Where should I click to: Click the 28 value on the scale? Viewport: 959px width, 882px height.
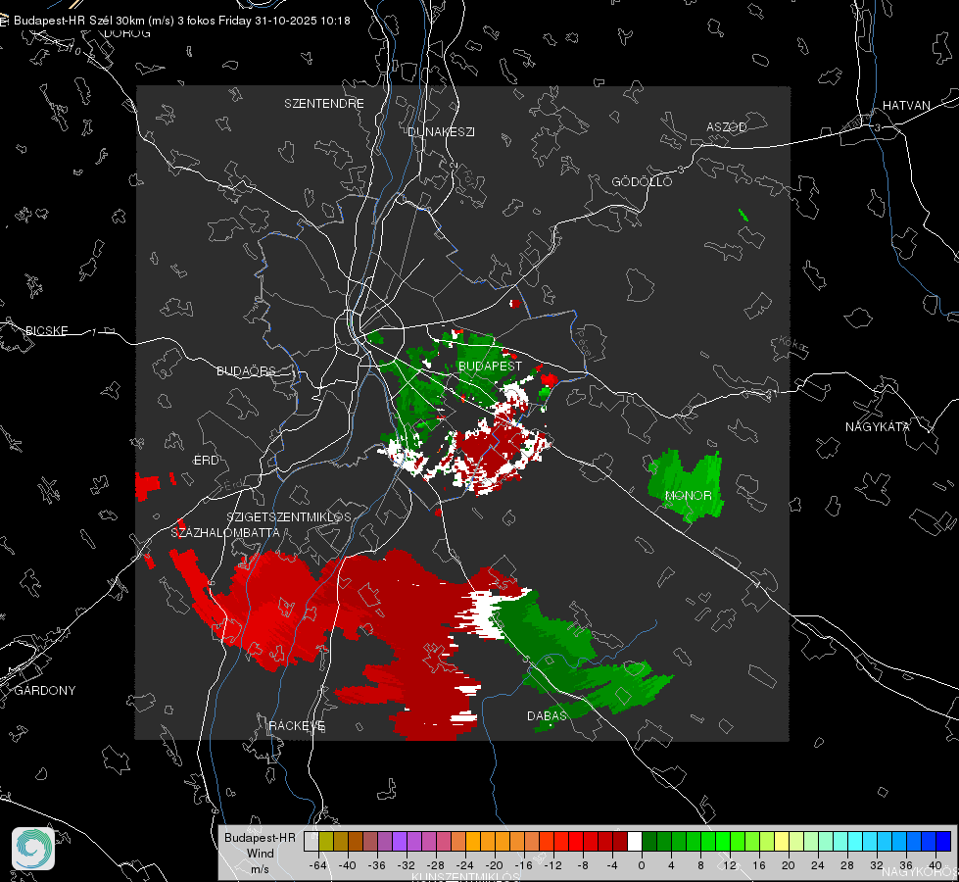point(847,865)
